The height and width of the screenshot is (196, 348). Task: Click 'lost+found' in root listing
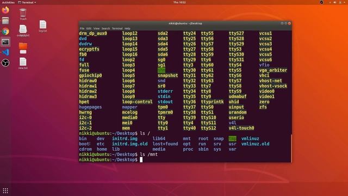(165, 144)
